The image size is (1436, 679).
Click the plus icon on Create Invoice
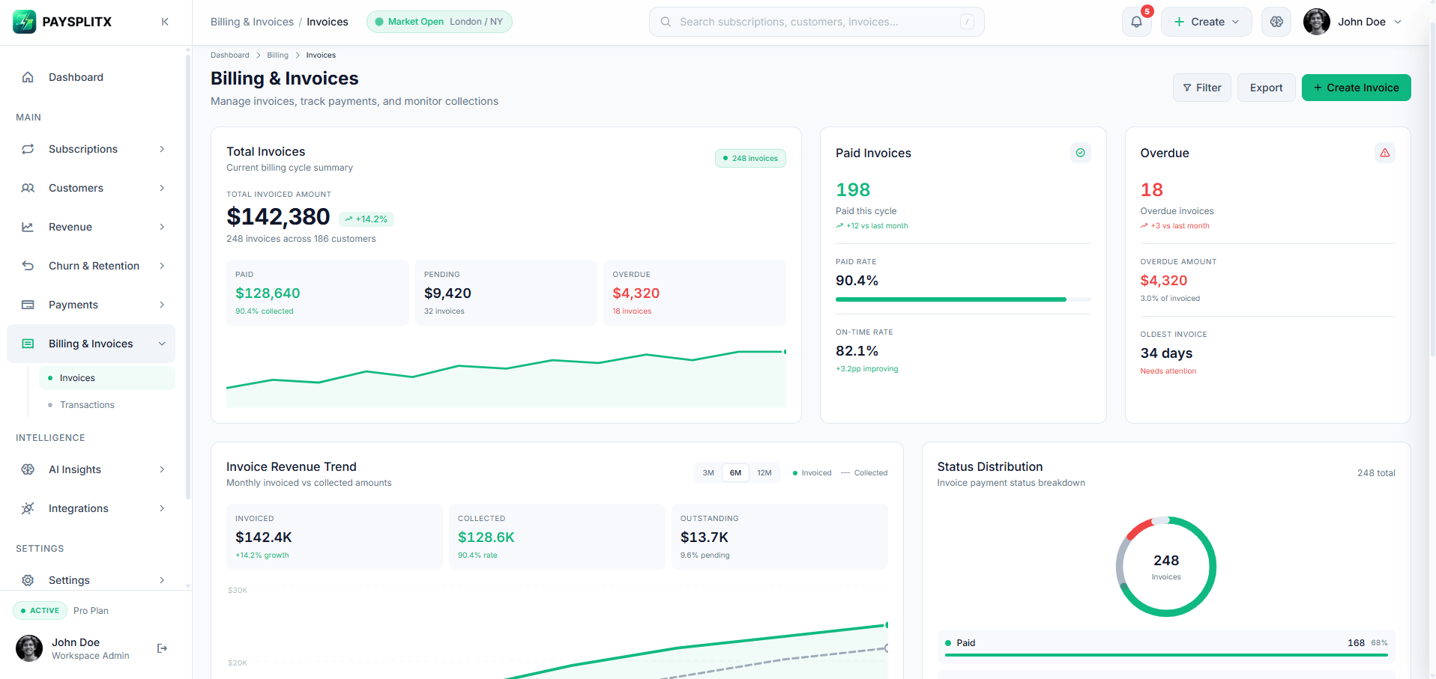(1318, 88)
